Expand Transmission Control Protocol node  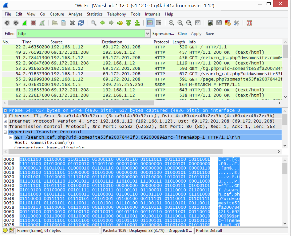pyautogui.click(x=5, y=127)
